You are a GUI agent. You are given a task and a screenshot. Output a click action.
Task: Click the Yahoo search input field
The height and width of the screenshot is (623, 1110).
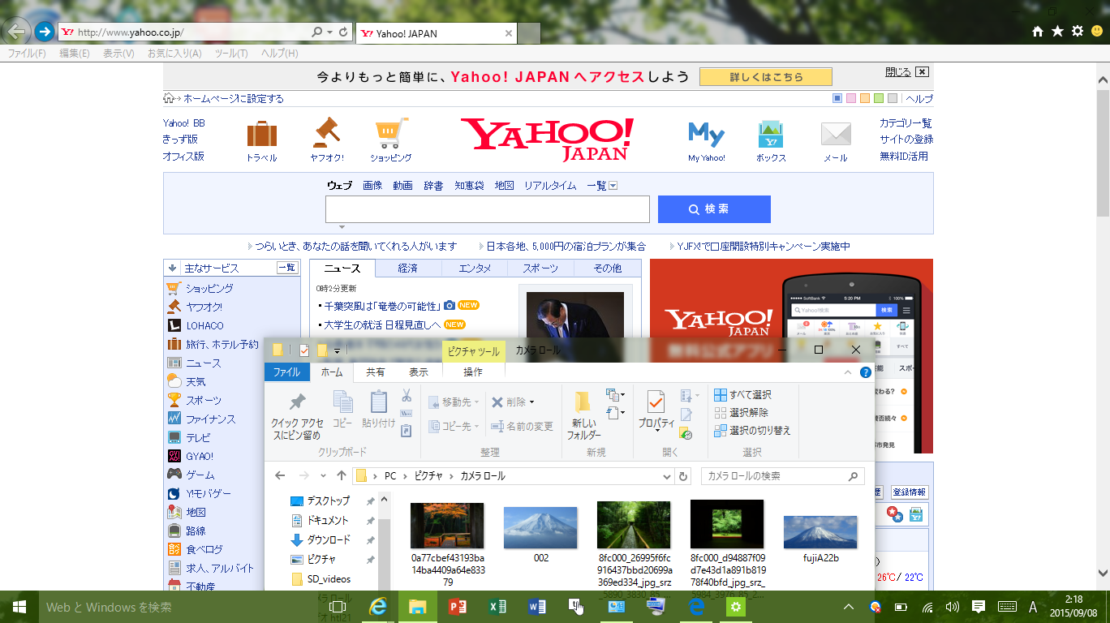click(x=488, y=209)
